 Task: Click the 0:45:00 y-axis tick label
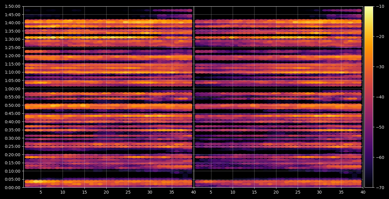[x=13, y=113]
